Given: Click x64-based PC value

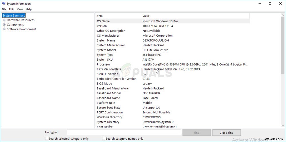Looking at the screenshot, I should tap(152, 55).
